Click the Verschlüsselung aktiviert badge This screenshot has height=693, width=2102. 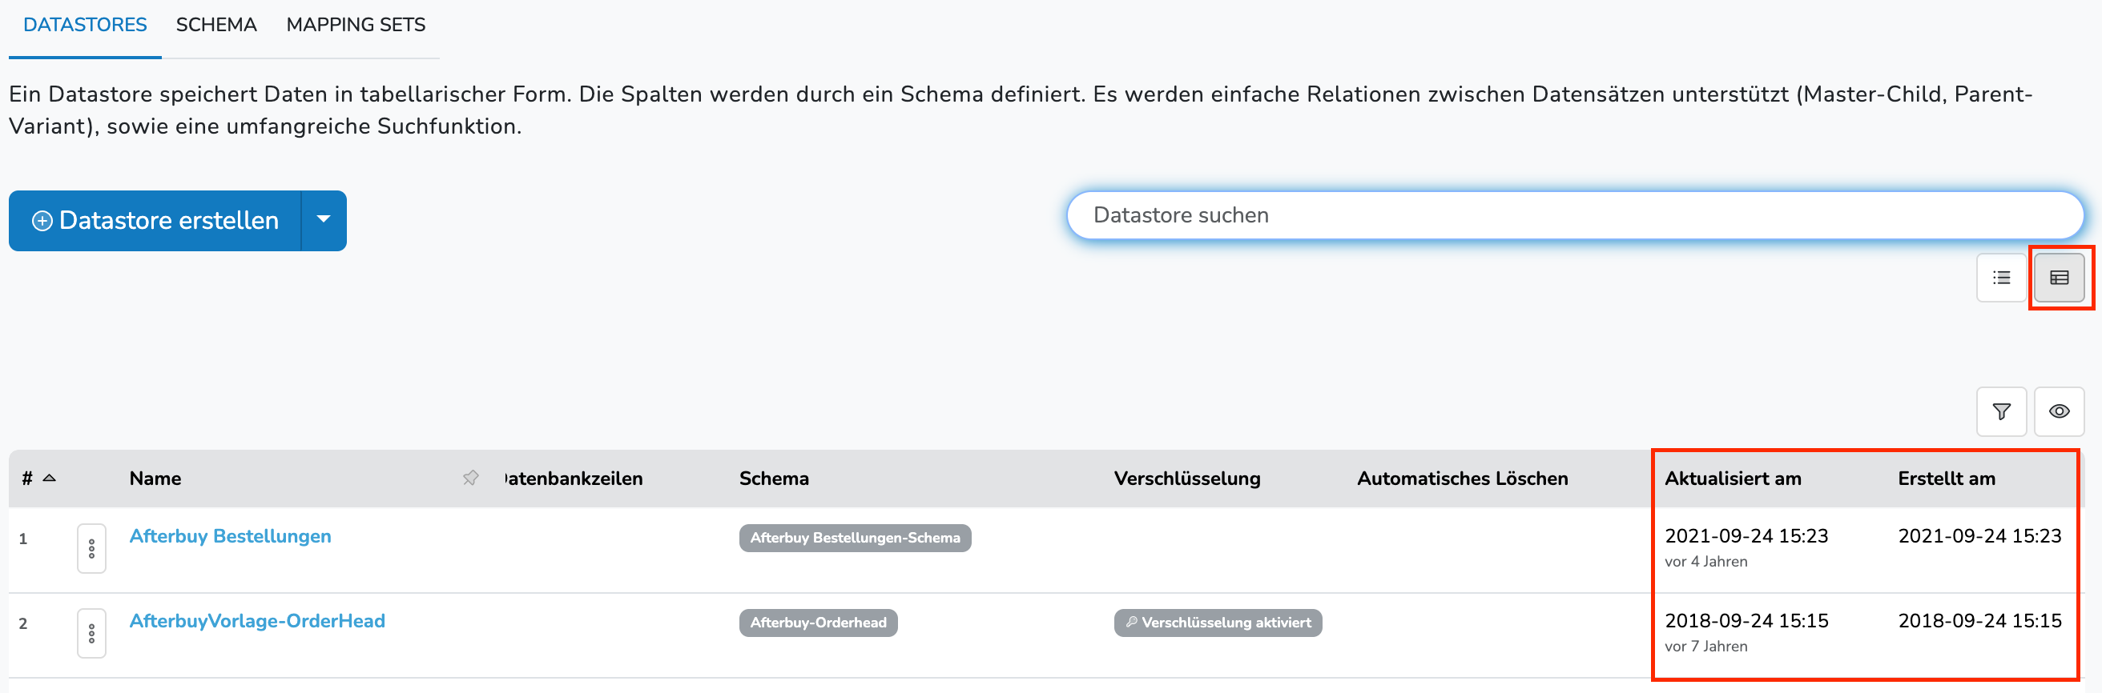[1218, 623]
